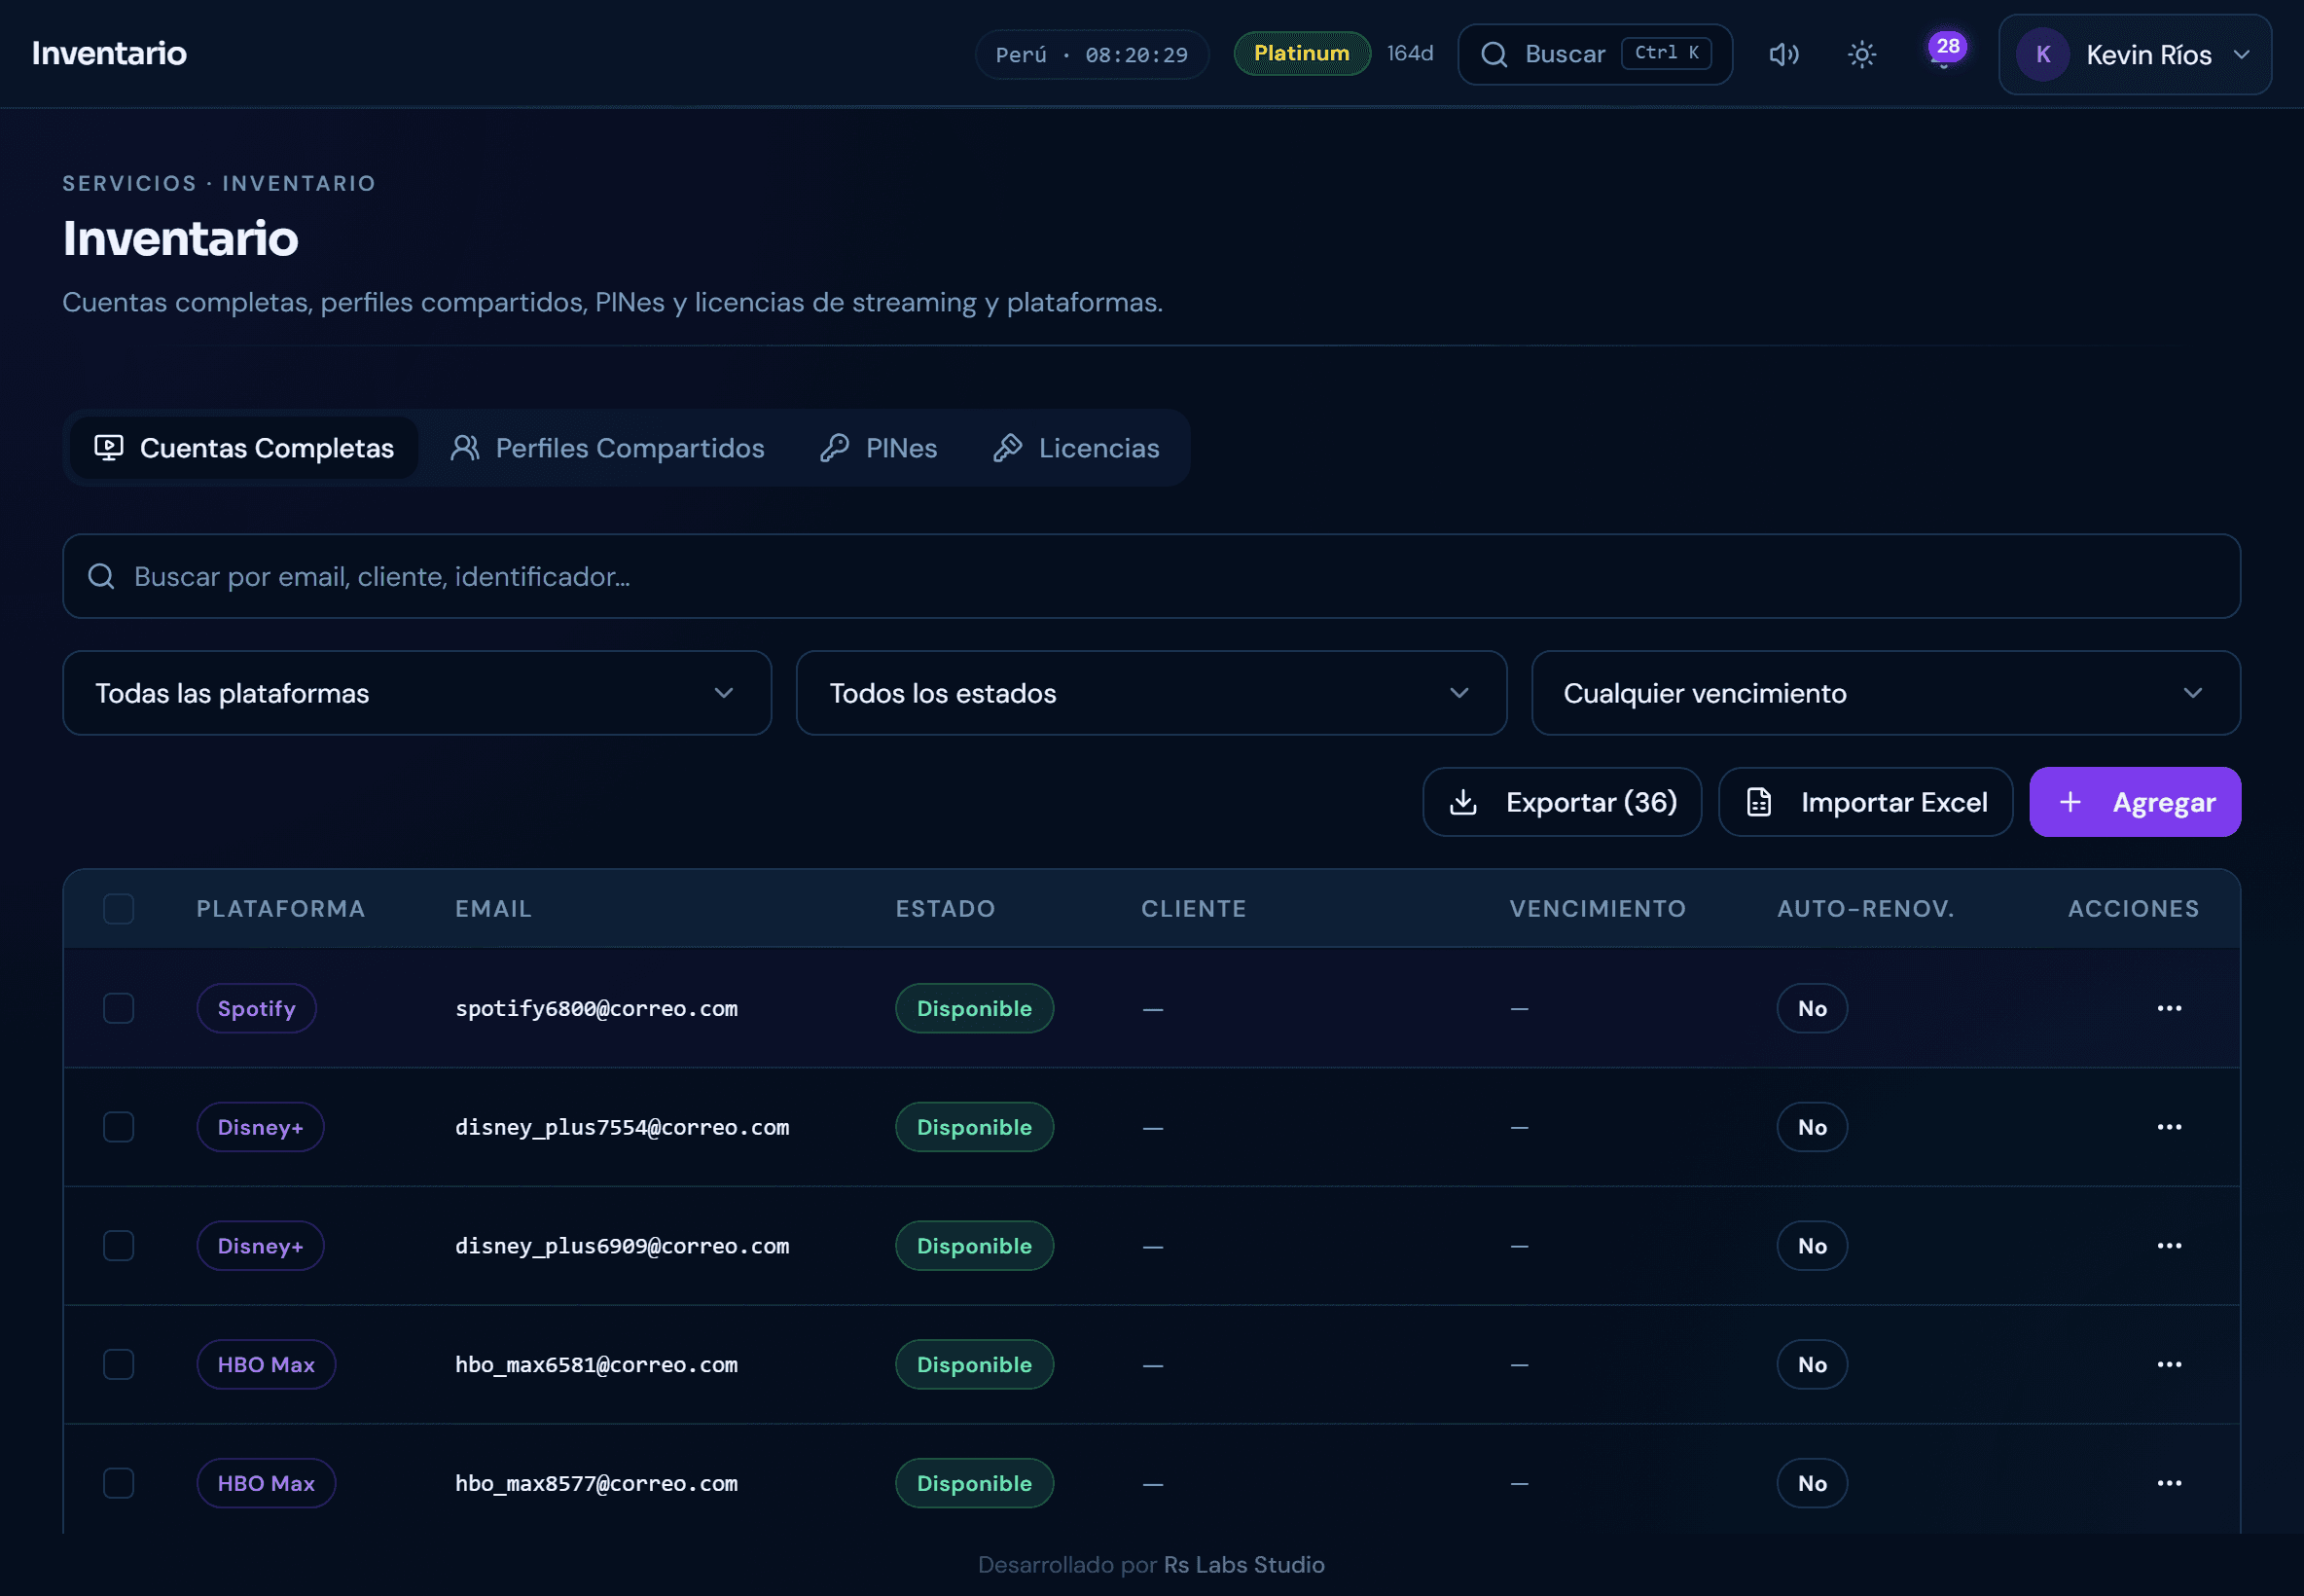Open actions menu for spotify6800@correo.com row
The height and width of the screenshot is (1596, 2304).
(x=2168, y=1008)
